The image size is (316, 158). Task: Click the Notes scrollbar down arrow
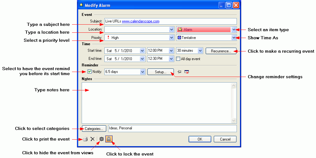coord(234,120)
